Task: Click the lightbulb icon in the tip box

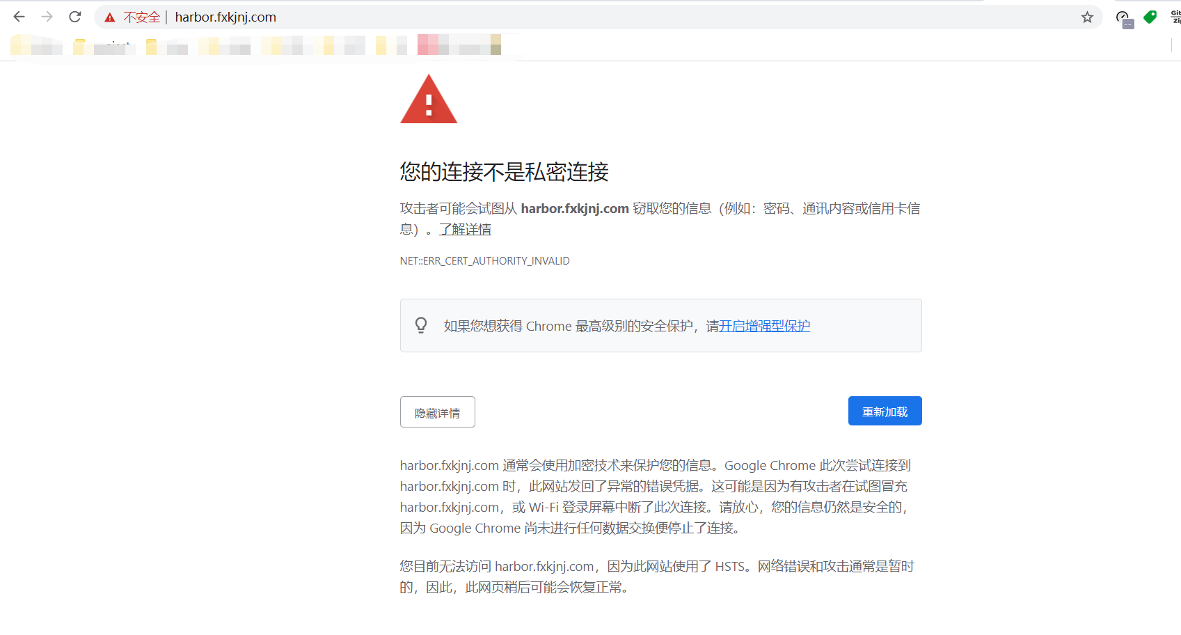Action: [421, 325]
